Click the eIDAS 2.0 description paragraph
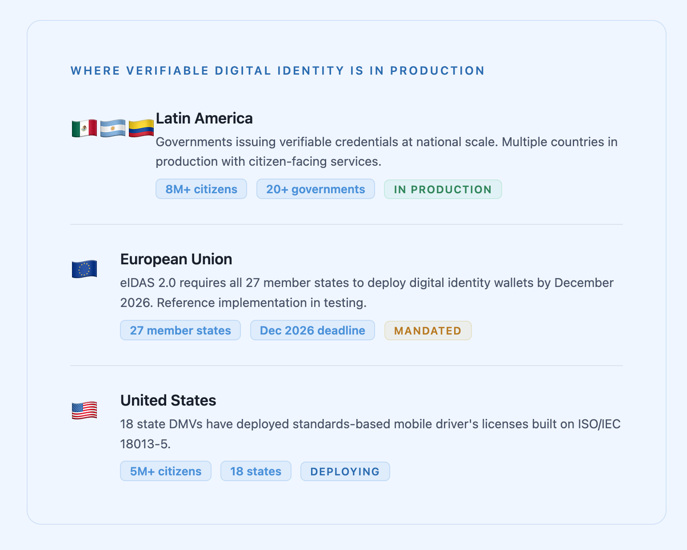The image size is (687, 550). tap(367, 293)
